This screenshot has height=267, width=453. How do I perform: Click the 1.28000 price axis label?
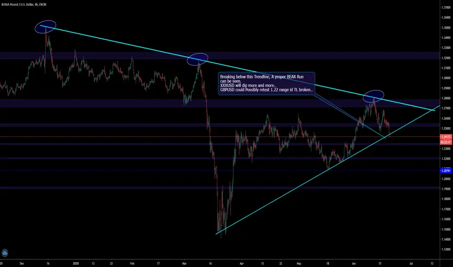(446, 98)
